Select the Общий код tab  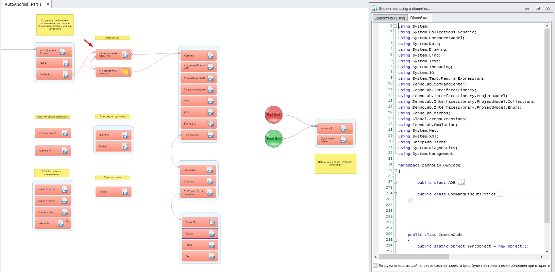(x=420, y=18)
